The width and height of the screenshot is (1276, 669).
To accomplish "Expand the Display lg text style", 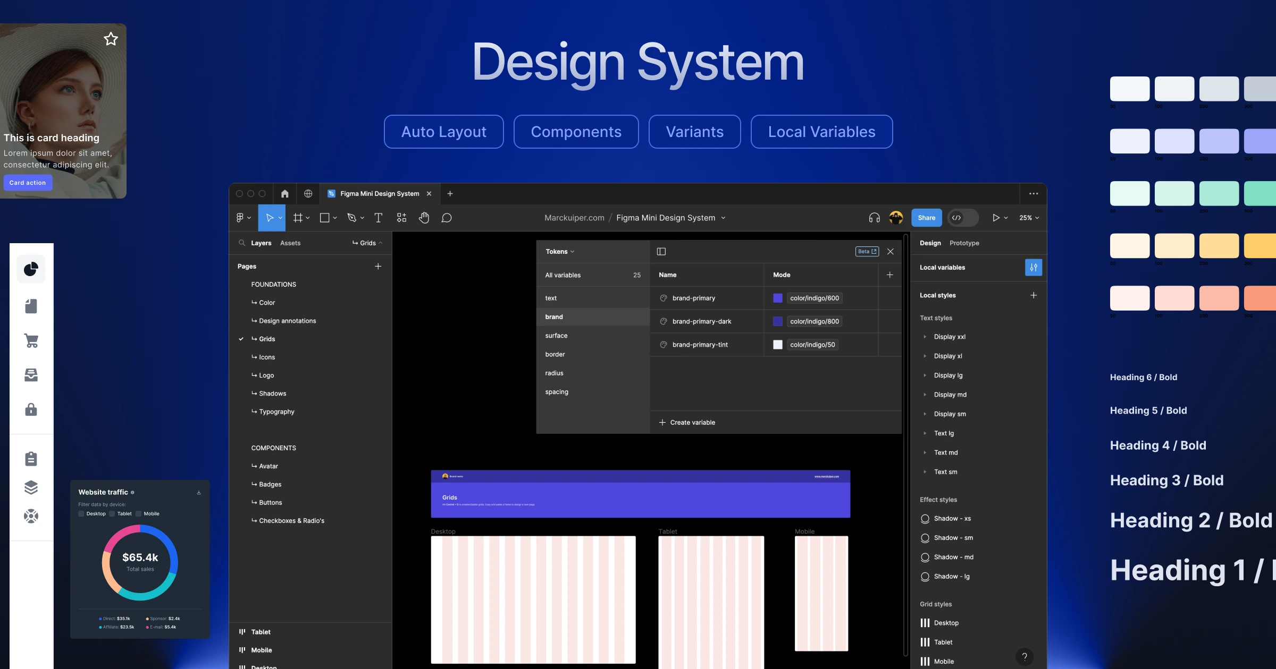I will [925, 375].
